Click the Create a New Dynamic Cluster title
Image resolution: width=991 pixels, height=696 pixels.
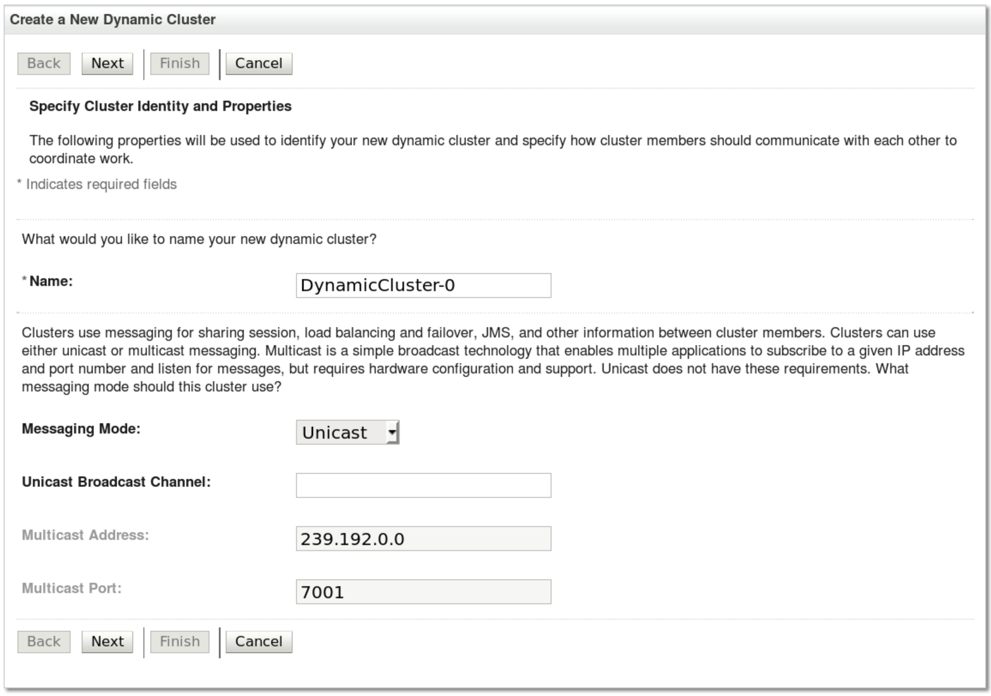click(x=113, y=19)
